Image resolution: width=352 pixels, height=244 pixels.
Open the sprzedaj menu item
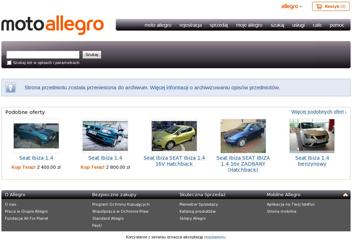point(219,25)
